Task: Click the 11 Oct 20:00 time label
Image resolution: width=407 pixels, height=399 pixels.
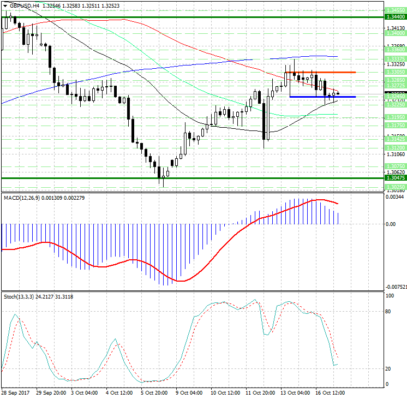Action: point(260,392)
